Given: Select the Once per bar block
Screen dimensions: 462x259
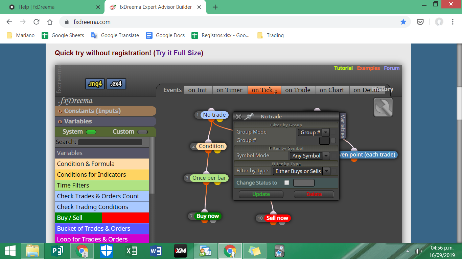Looking at the screenshot, I should tap(209, 178).
